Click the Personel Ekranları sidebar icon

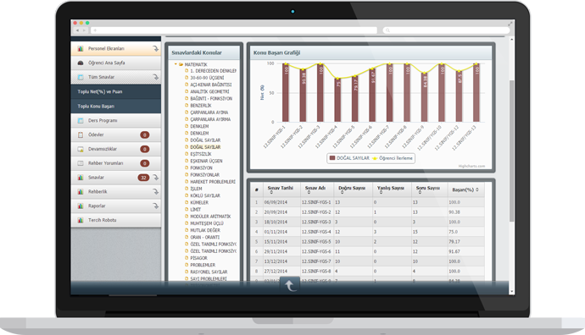[x=81, y=49]
